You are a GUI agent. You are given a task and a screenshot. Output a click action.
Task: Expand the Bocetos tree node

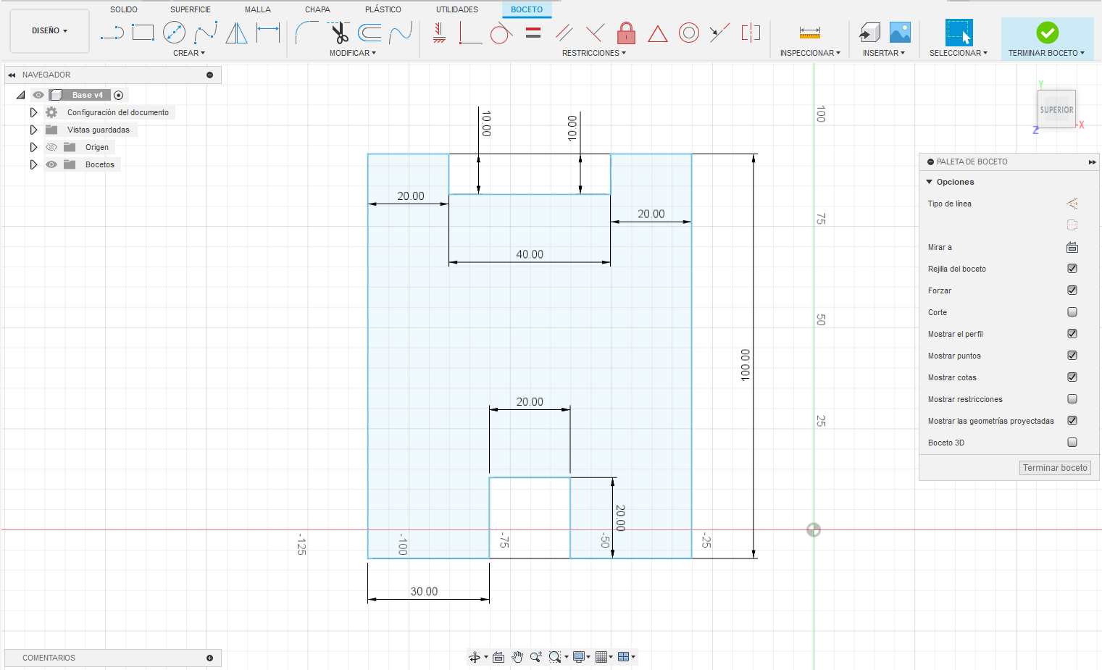(x=33, y=164)
